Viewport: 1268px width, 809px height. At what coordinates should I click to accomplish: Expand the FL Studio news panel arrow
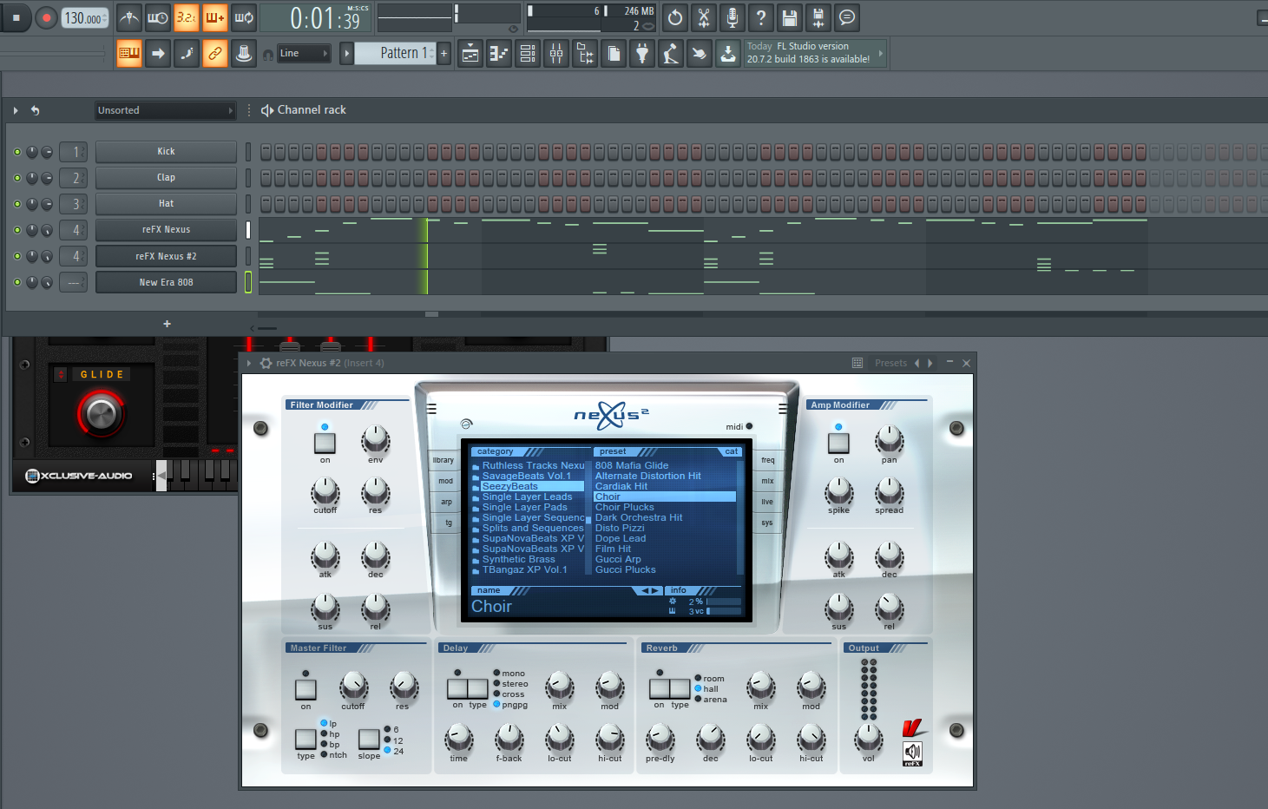pos(881,53)
